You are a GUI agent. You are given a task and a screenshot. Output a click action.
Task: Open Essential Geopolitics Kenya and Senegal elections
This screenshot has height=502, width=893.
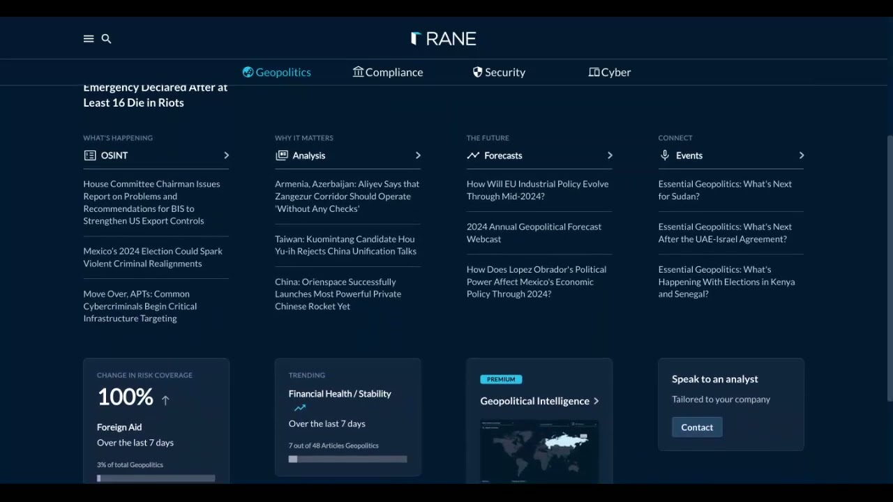726,282
